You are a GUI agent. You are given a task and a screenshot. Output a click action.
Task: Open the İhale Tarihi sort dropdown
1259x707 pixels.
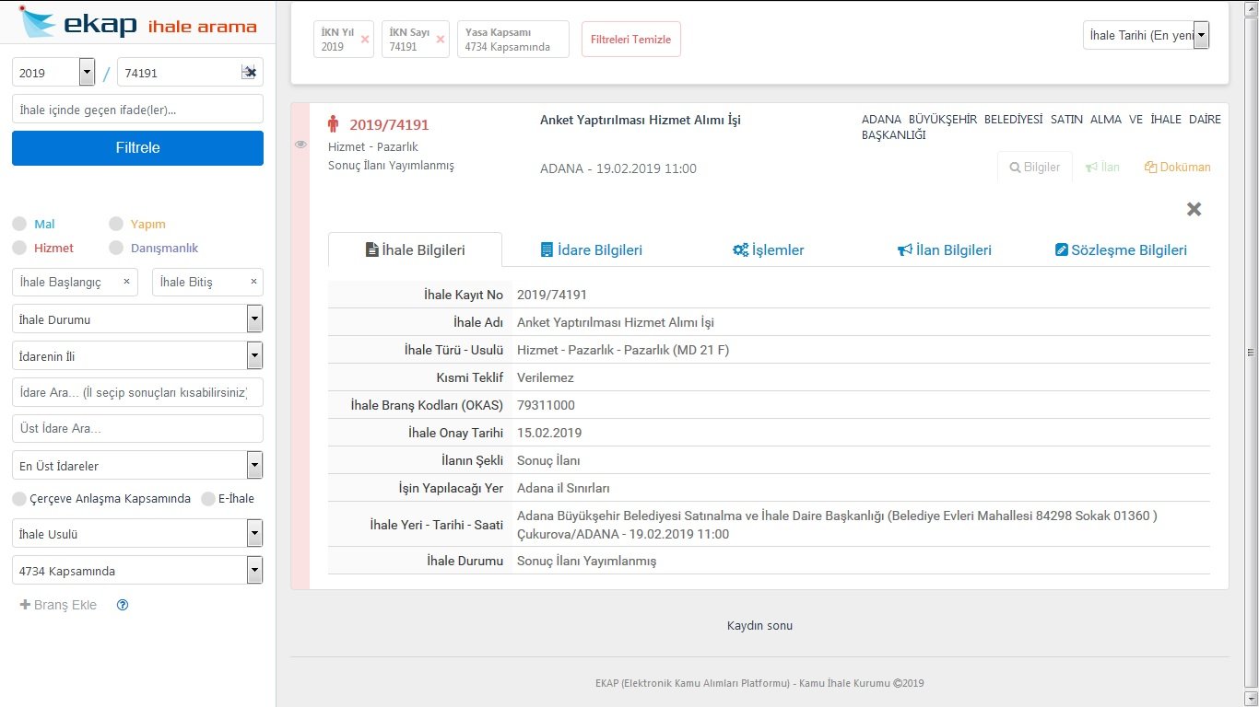pos(1146,35)
